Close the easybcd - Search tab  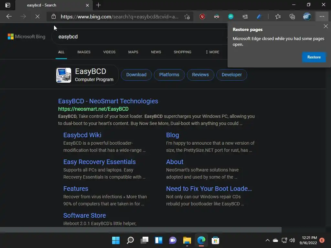[x=87, y=5]
